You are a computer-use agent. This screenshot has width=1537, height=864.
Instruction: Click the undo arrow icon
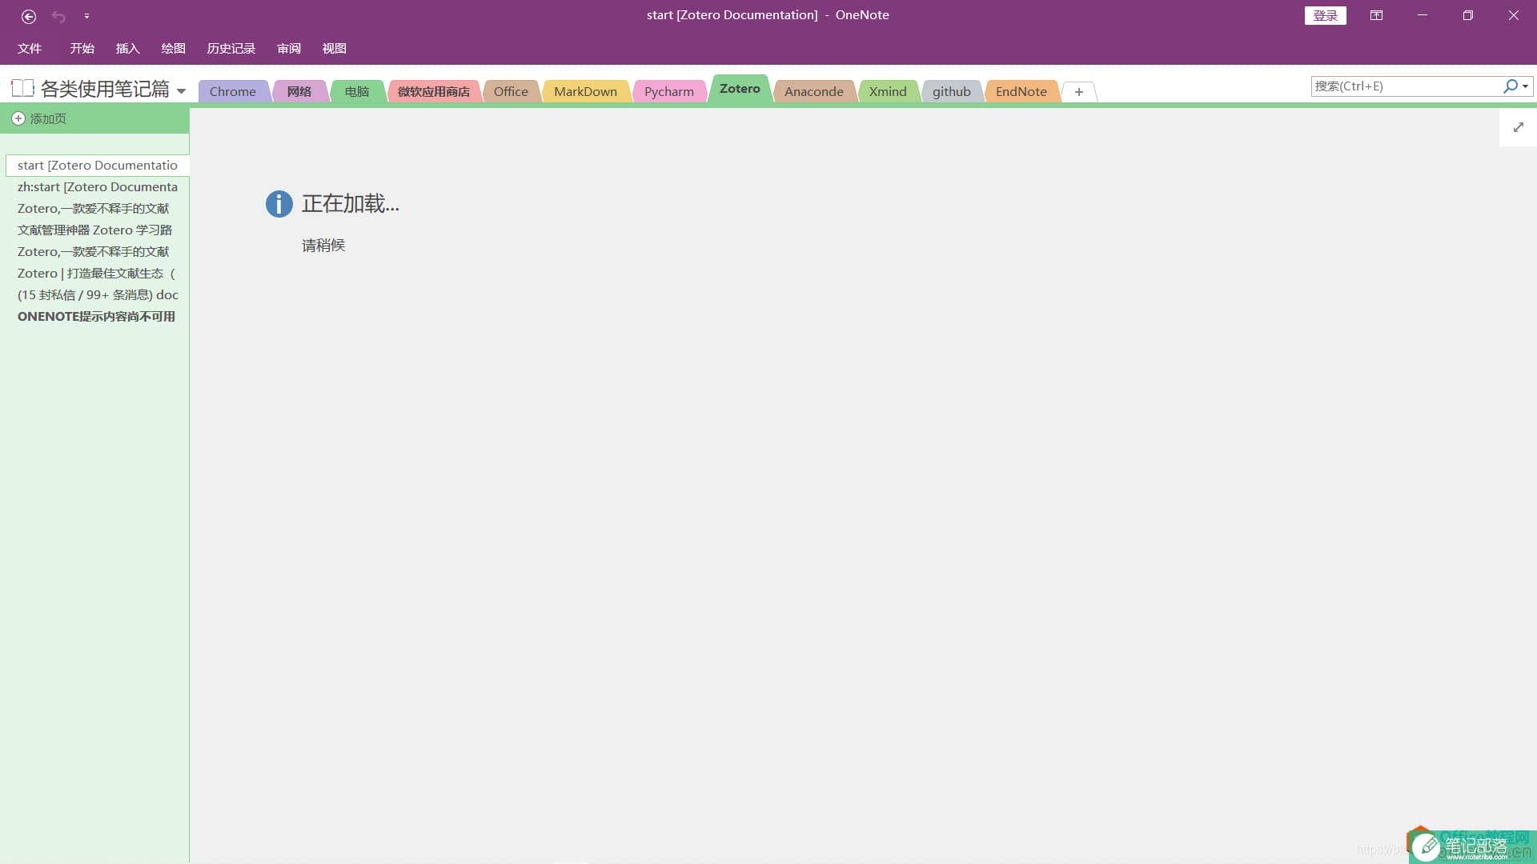point(58,14)
